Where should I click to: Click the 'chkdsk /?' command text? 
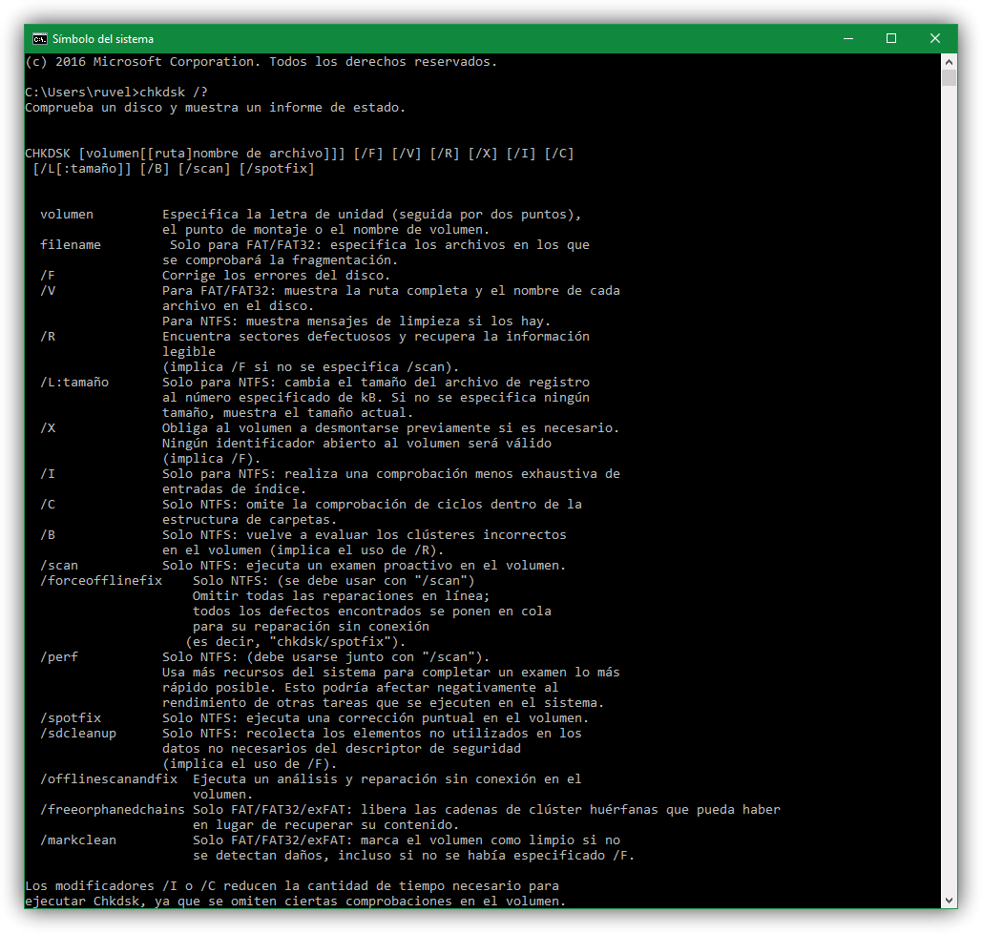pyautogui.click(x=174, y=92)
